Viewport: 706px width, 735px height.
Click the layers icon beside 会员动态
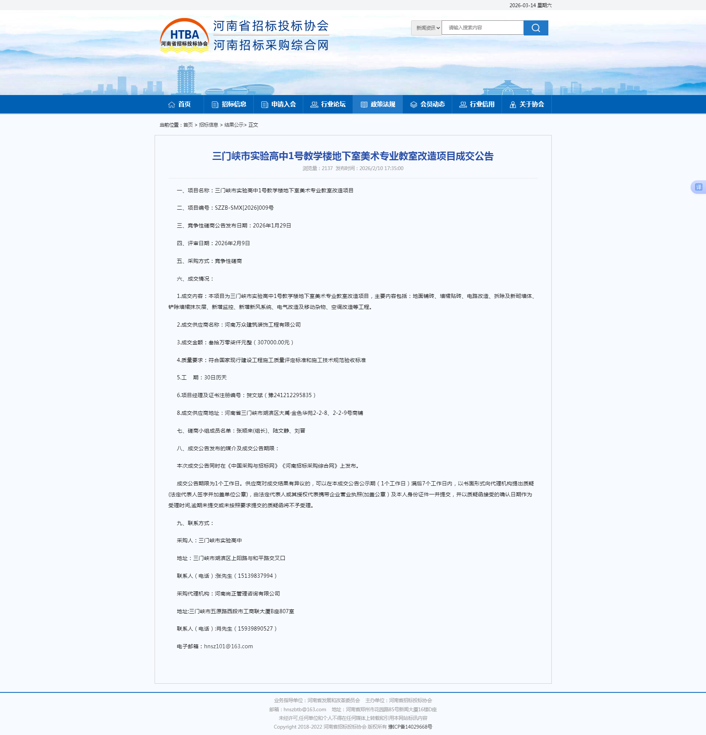coord(413,105)
